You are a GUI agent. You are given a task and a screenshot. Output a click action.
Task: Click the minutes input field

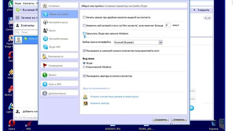(168, 25)
